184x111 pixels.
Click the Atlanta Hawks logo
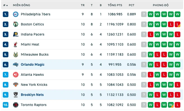click(x=16, y=75)
